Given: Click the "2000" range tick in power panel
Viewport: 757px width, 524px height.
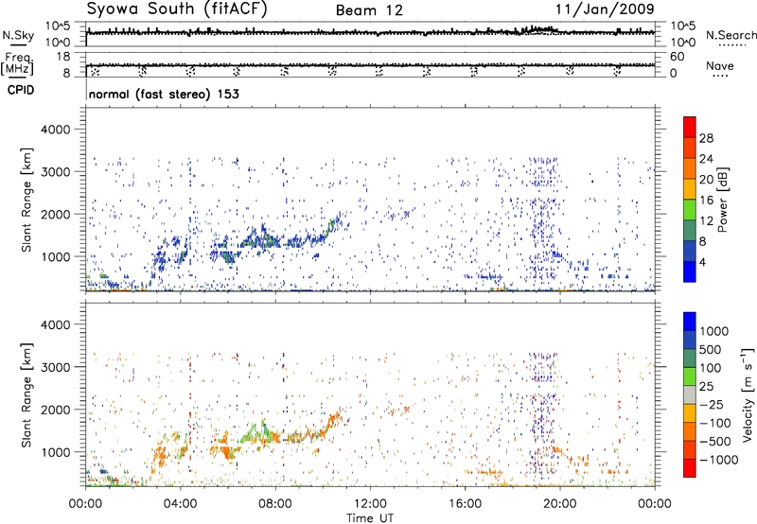Looking at the screenshot, I should [x=56, y=215].
